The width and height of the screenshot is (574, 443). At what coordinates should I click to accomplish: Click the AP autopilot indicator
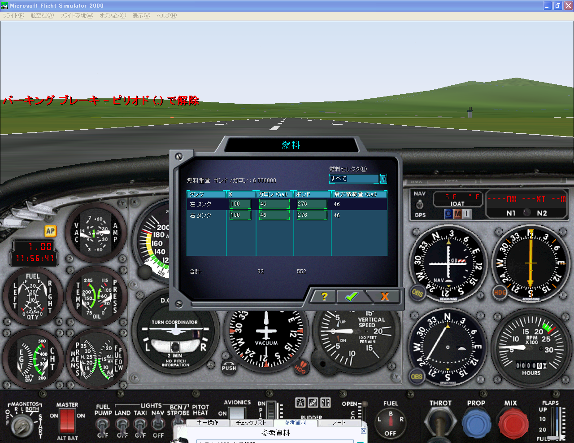click(50, 231)
